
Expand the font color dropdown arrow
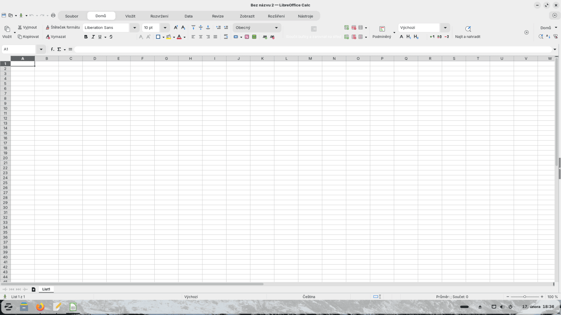click(x=184, y=37)
